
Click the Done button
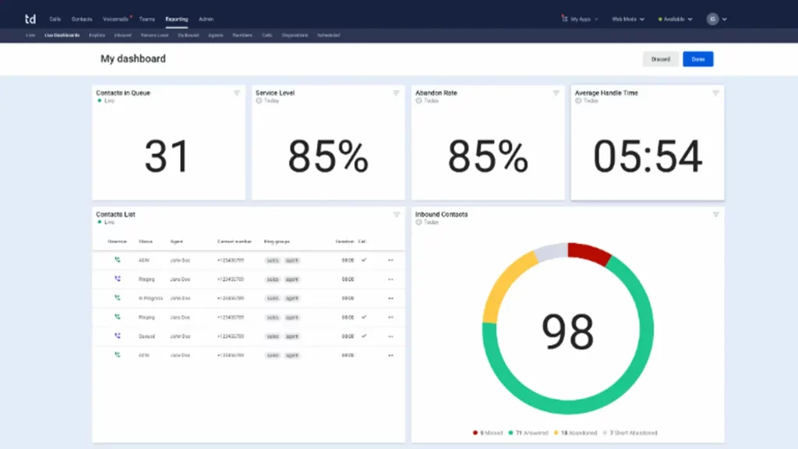pos(697,58)
